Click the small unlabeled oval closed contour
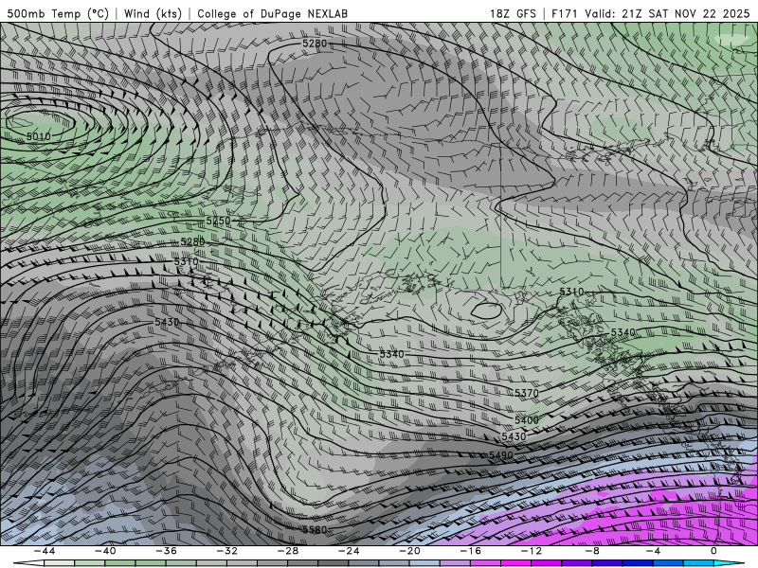 [x=486, y=311]
